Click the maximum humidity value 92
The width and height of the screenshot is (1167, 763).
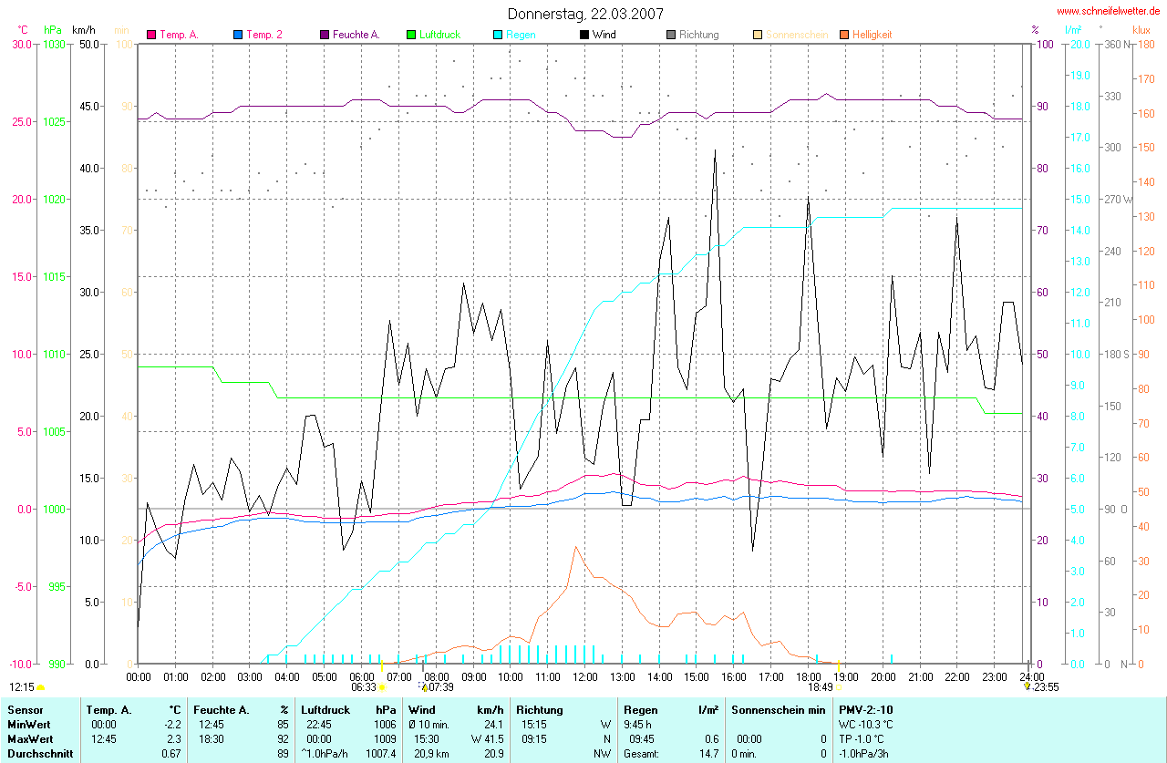(x=283, y=738)
